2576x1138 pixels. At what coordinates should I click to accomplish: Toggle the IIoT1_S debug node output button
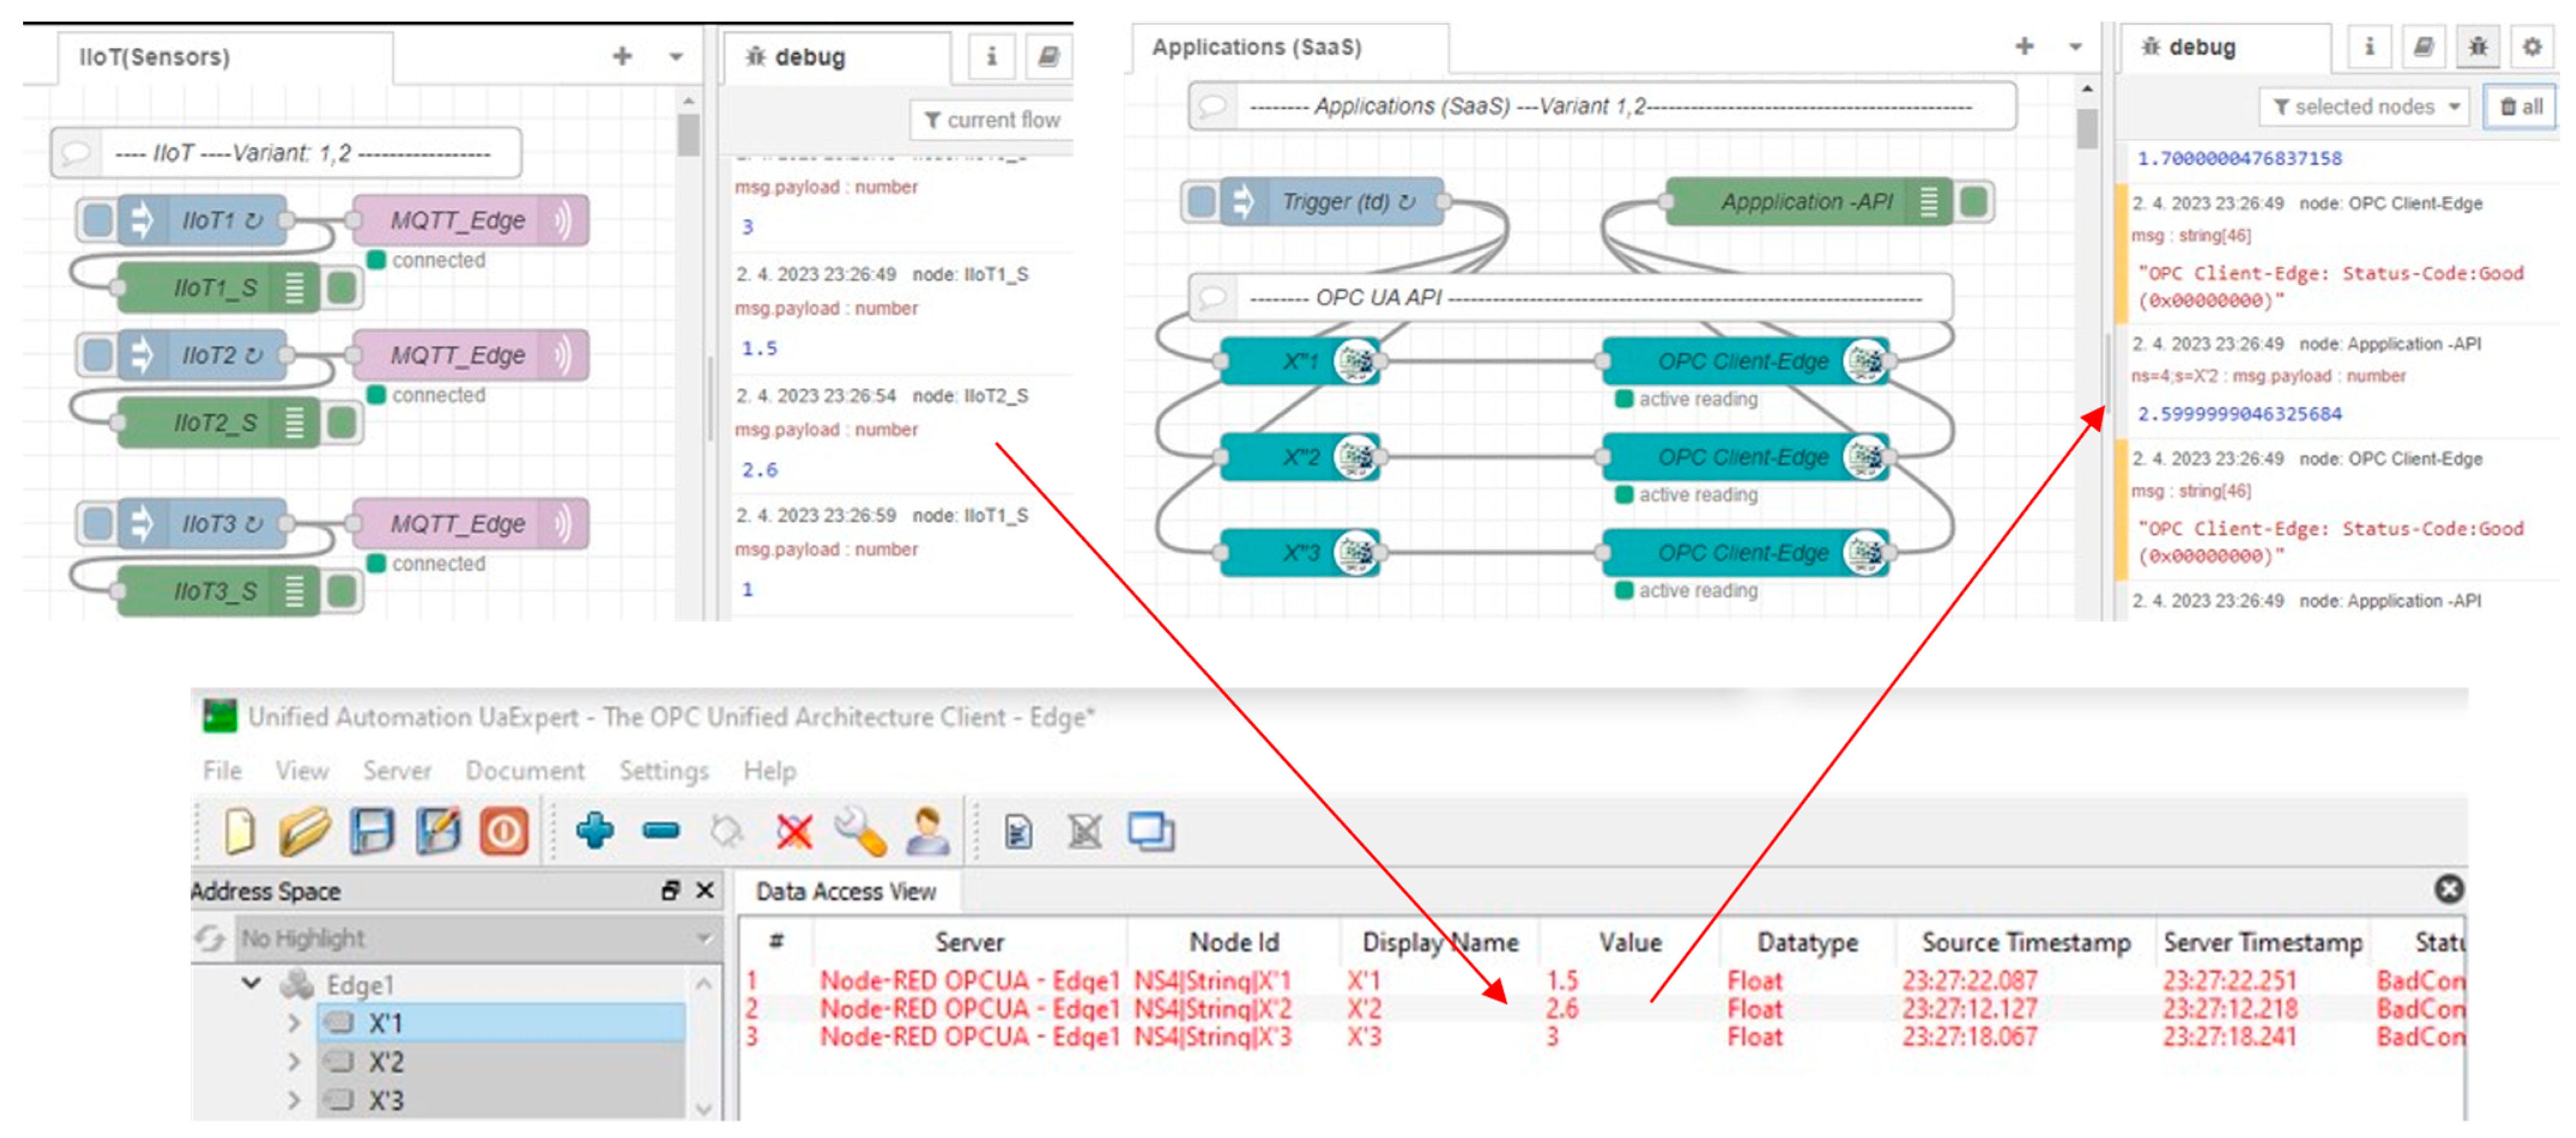343,288
